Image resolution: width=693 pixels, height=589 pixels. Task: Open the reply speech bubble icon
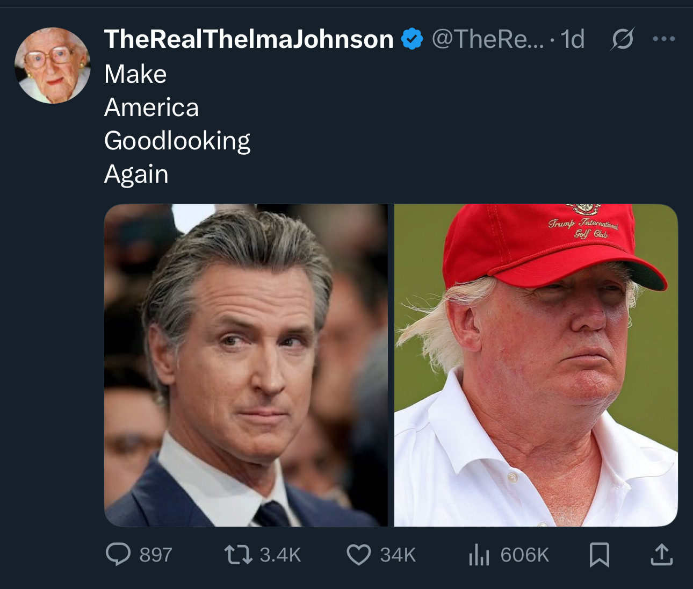118,555
